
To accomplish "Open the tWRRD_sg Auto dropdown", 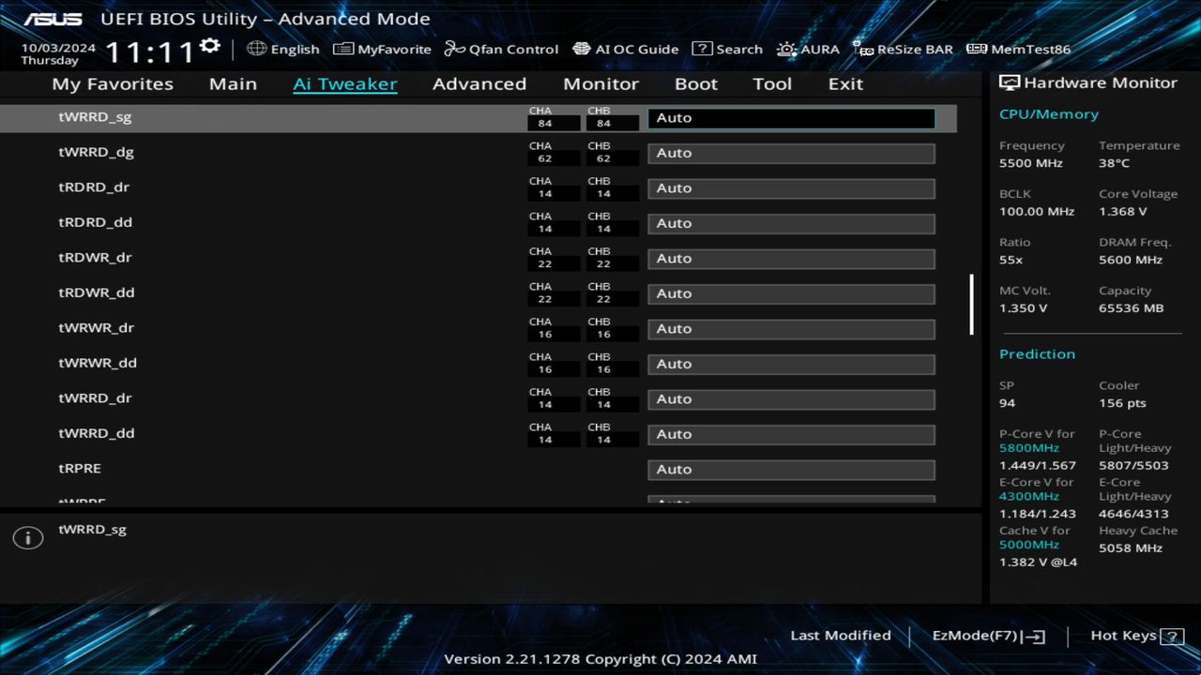I will click(790, 117).
